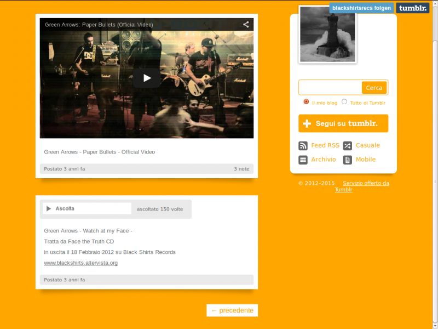This screenshot has width=438, height=329.
Task: Click 'Postato 3 anni fa' under audio post
Action: (65, 280)
